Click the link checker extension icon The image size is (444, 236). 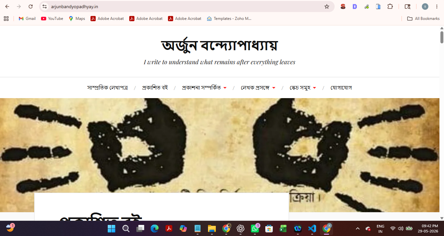point(367,7)
